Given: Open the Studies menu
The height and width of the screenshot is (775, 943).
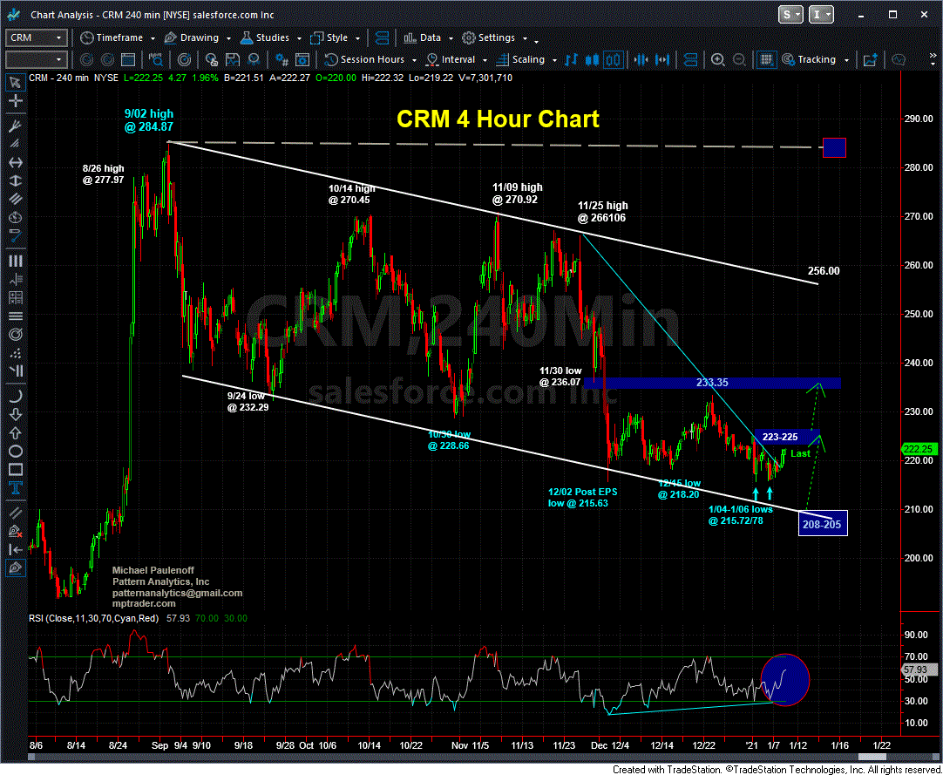Looking at the screenshot, I should coord(271,37).
